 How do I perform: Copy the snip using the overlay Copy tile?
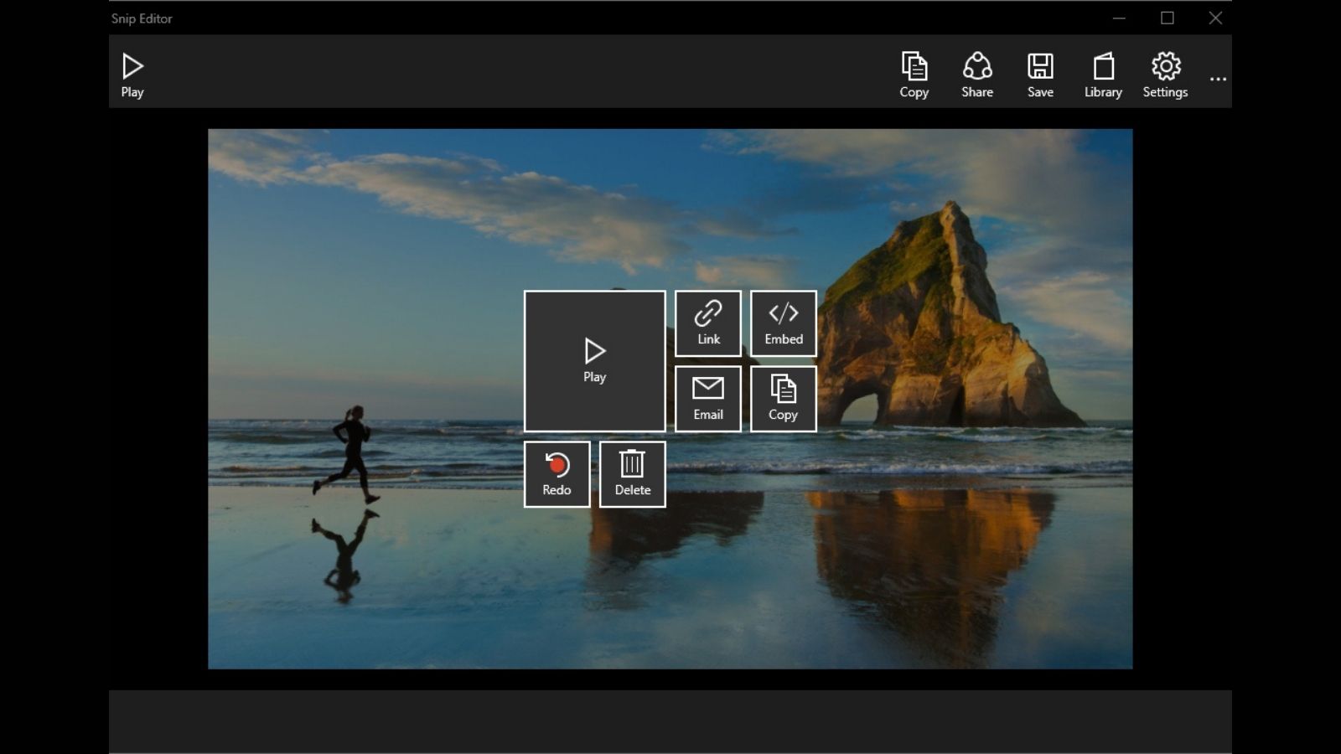(x=783, y=397)
